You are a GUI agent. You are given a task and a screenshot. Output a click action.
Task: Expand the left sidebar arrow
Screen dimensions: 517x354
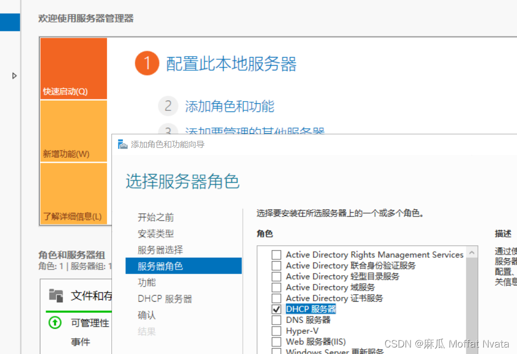point(14,76)
